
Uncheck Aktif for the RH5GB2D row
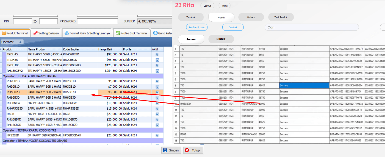tap(157, 92)
